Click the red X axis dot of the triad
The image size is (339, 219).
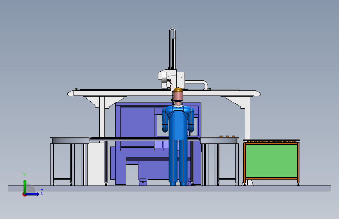24,195
